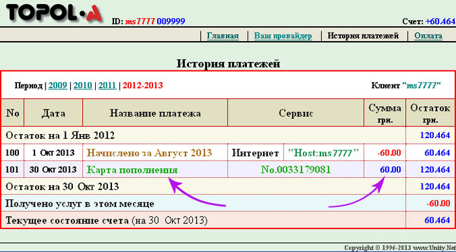Click card number No.0033179081
This screenshot has width=456, height=252.
click(296, 169)
